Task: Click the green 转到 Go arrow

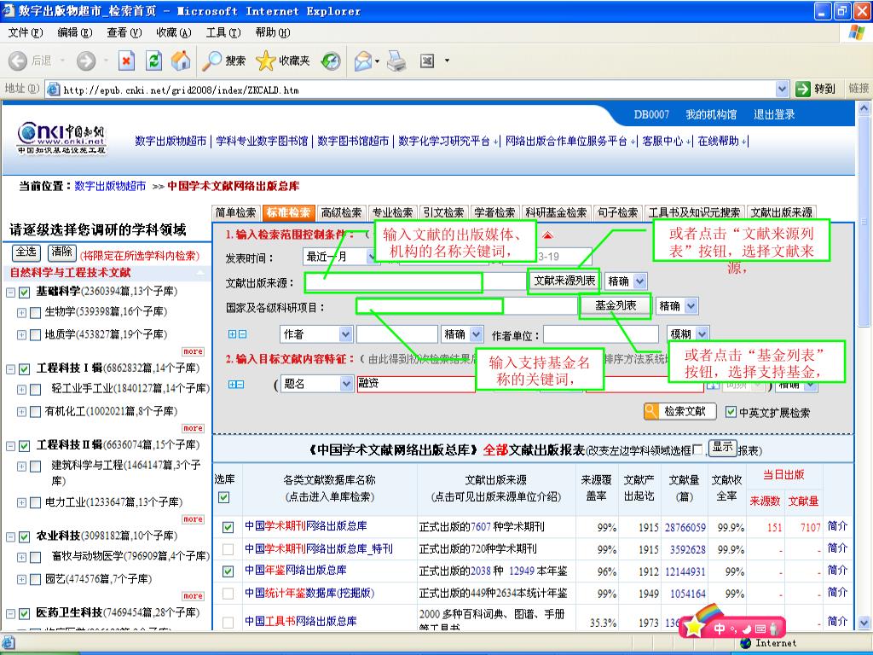Action: pyautogui.click(x=803, y=89)
